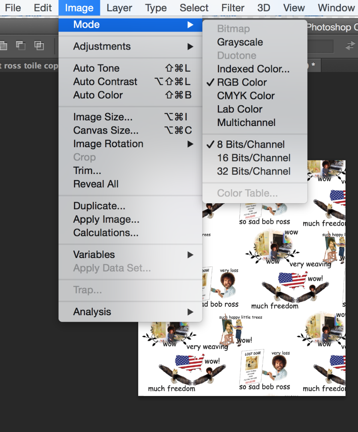
Task: Click the 'so sad bob ross' text at canvas bottom
Action: pos(265,387)
